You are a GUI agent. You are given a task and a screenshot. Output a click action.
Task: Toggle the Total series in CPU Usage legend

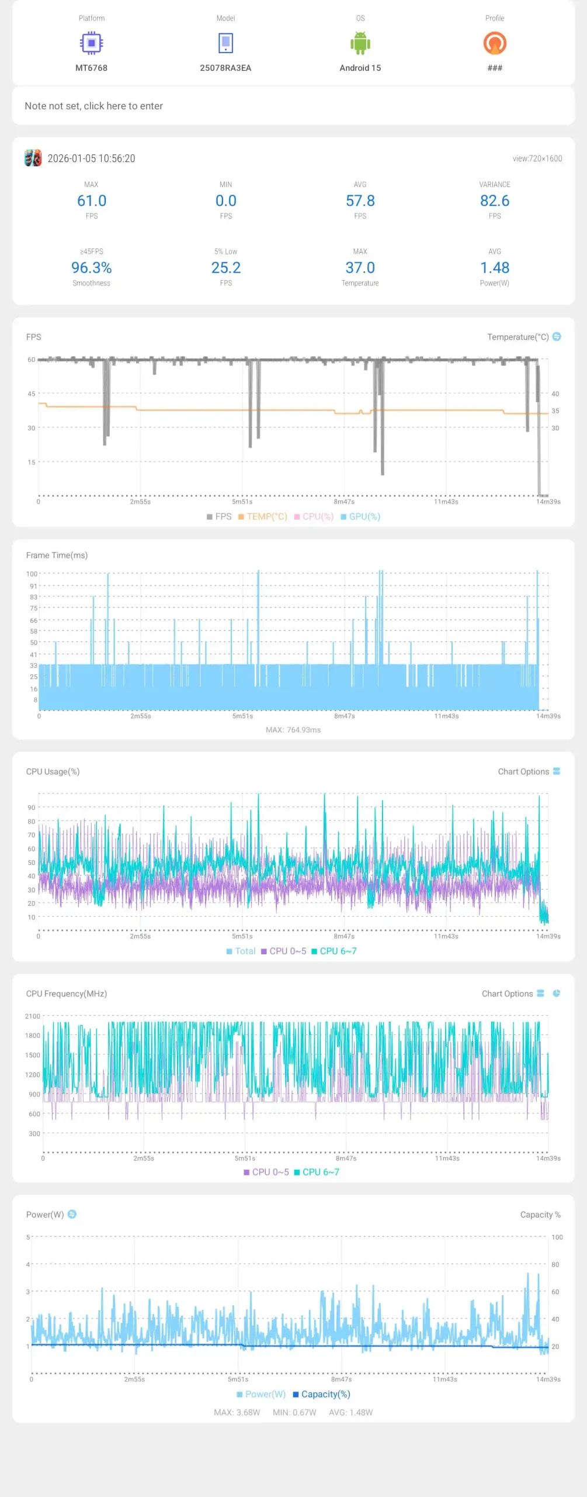click(241, 951)
